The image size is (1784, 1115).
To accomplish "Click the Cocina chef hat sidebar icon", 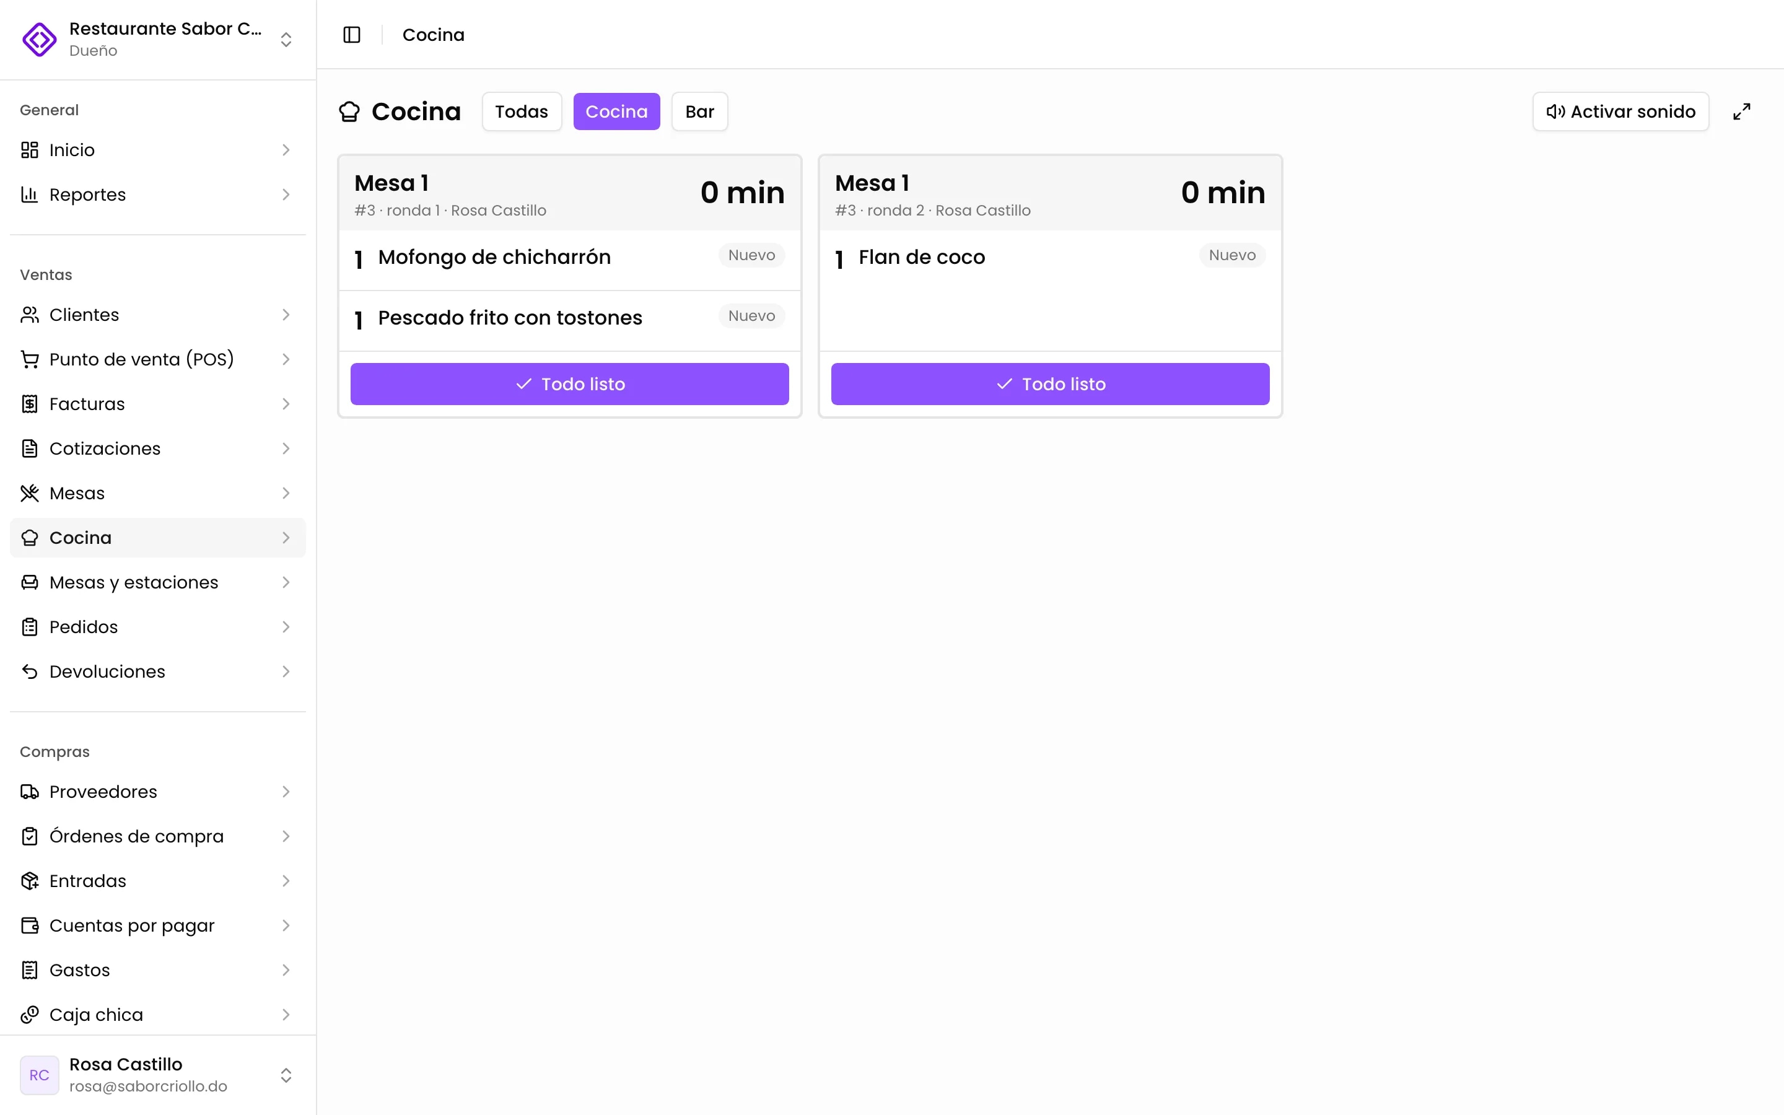I will coord(30,538).
